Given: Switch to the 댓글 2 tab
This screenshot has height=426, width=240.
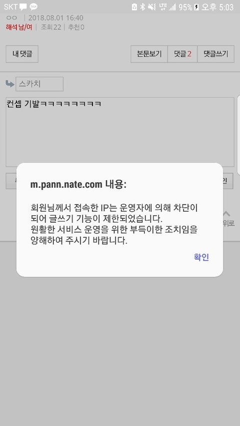Looking at the screenshot, I should (182, 54).
